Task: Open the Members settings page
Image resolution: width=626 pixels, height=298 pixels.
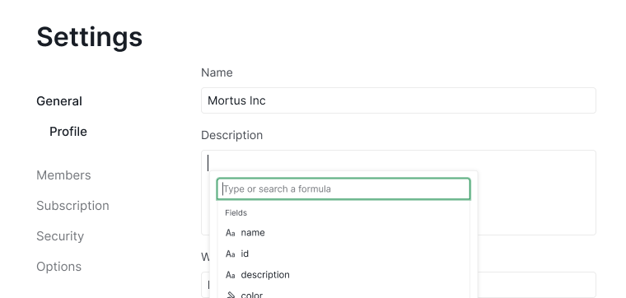Action: point(63,175)
